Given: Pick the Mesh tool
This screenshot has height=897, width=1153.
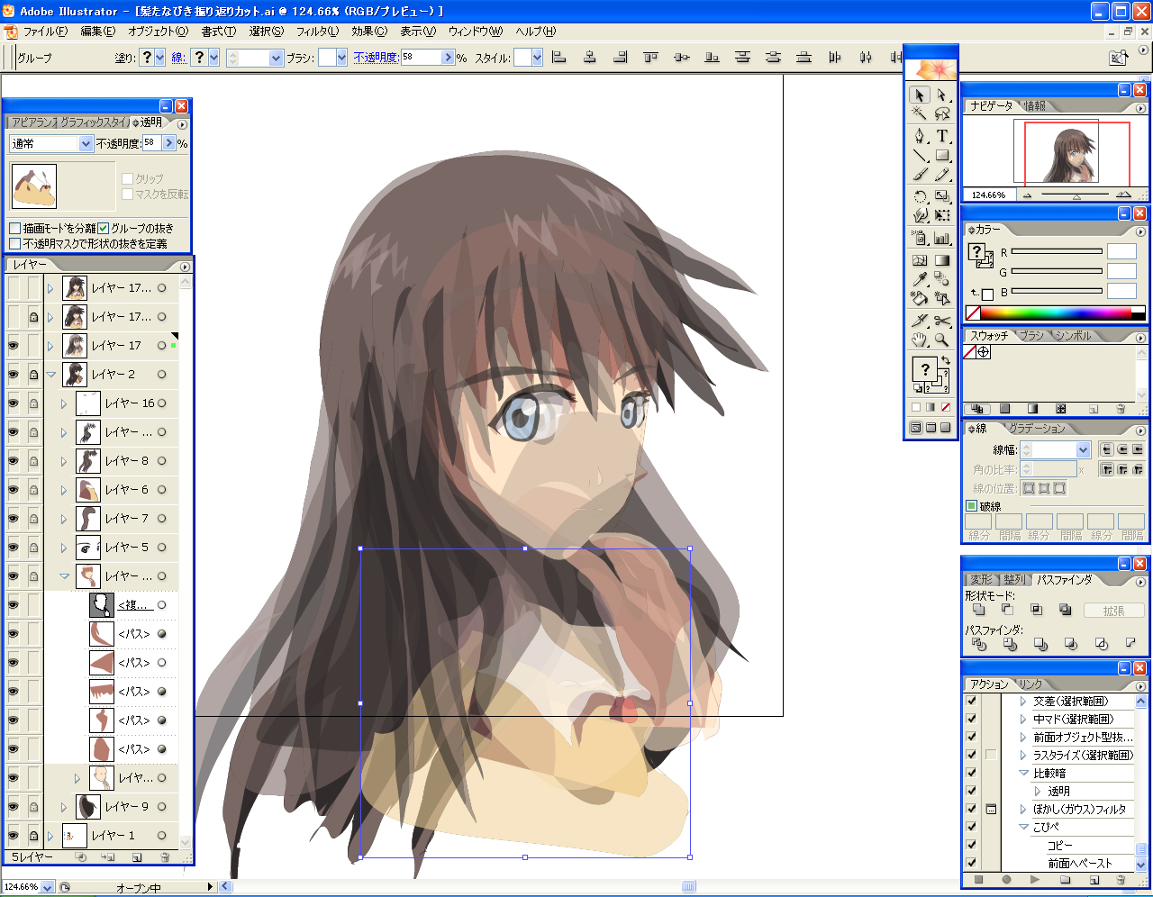Looking at the screenshot, I should point(919,260).
